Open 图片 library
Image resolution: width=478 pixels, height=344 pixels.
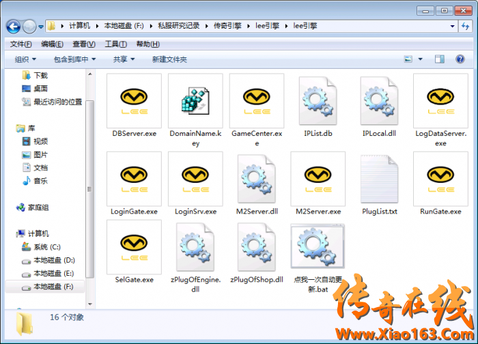pos(35,154)
